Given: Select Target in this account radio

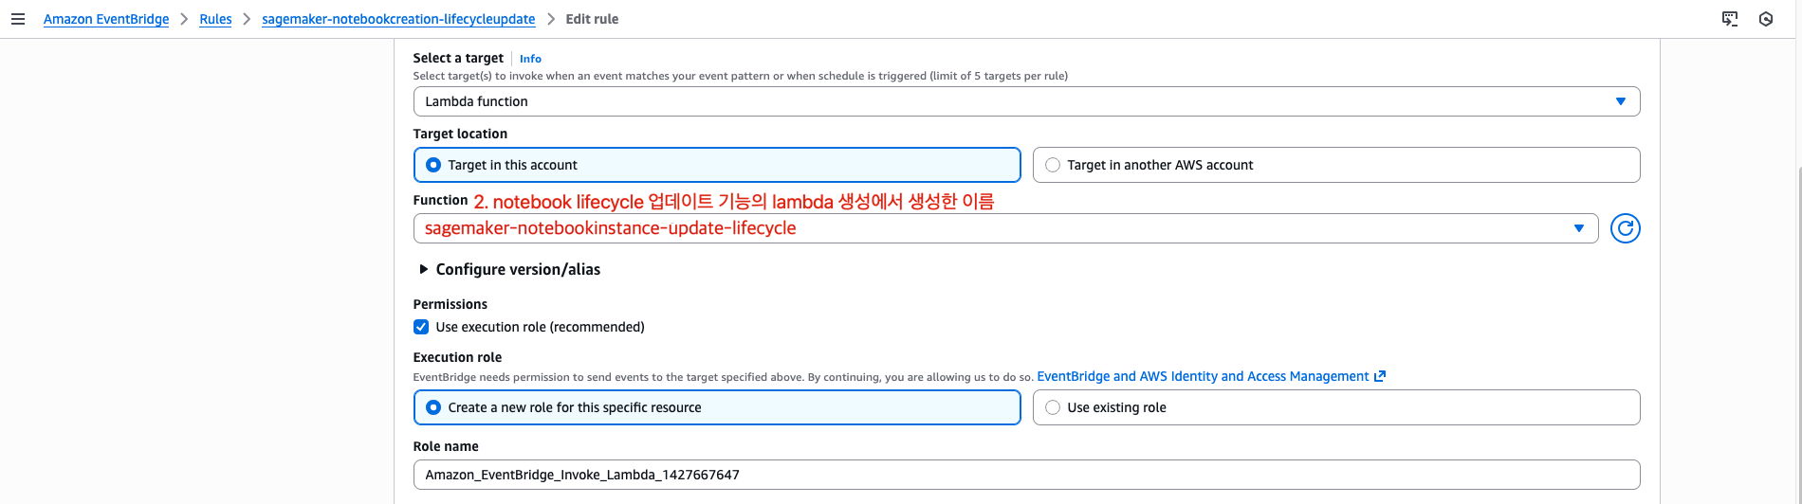Looking at the screenshot, I should click(433, 165).
